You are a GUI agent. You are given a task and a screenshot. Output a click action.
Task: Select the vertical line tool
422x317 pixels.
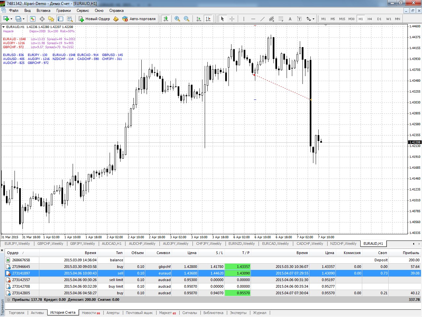244,19
